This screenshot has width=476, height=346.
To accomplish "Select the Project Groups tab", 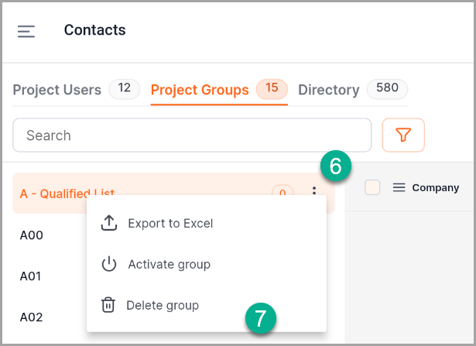I will [200, 90].
